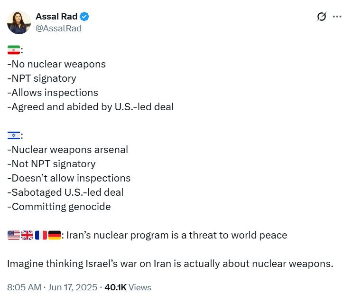This screenshot has width=352, height=306.
Task: Click the "-No nuclear weapons" line
Action: coord(56,64)
